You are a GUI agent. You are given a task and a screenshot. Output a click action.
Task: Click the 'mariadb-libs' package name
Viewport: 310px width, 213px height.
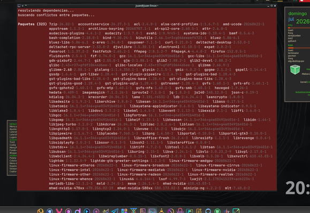[61, 184]
